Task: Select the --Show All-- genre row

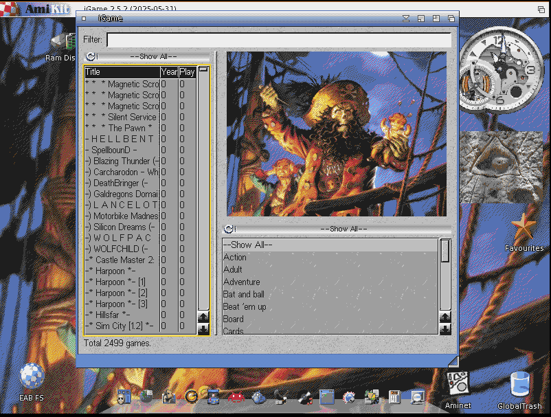Action: pyautogui.click(x=330, y=245)
